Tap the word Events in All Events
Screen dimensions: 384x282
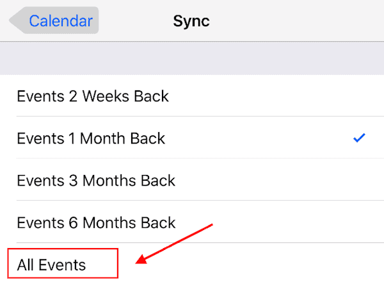(62, 265)
